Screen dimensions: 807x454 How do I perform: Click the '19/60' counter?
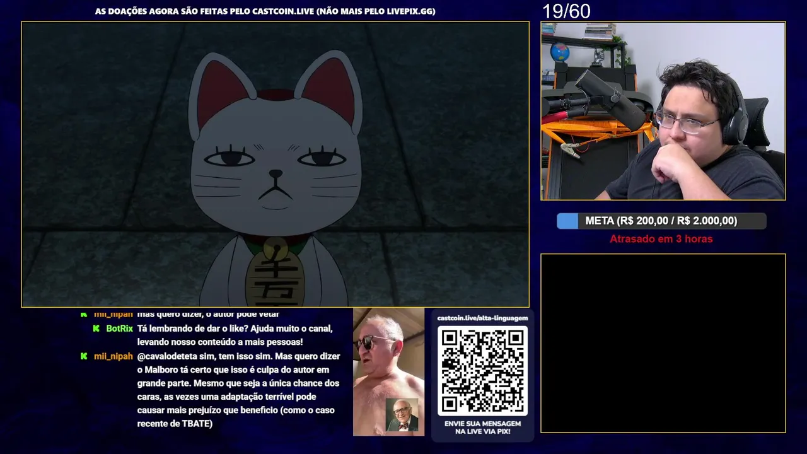(566, 11)
